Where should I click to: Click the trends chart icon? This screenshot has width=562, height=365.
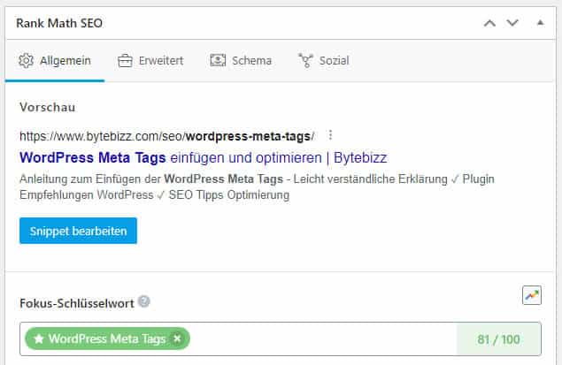click(532, 295)
